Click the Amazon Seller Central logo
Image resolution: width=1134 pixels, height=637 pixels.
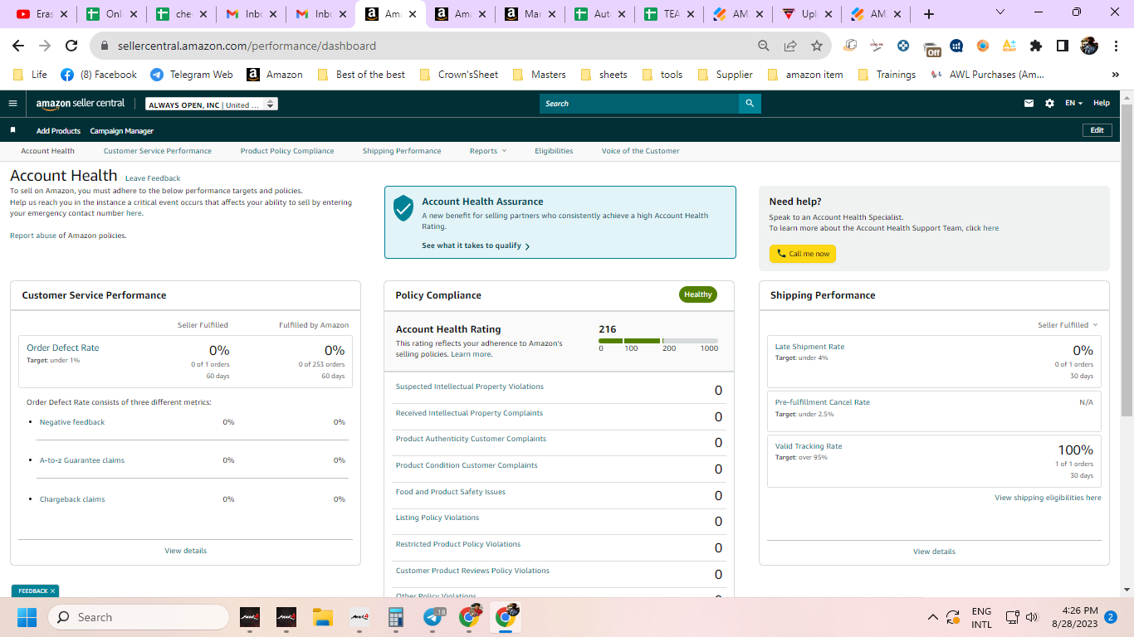81,104
